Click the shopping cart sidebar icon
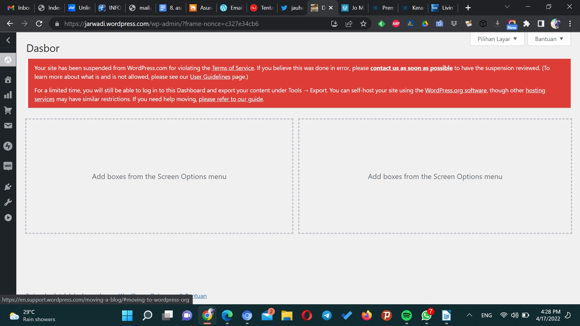This screenshot has width=580, height=326. click(x=8, y=110)
